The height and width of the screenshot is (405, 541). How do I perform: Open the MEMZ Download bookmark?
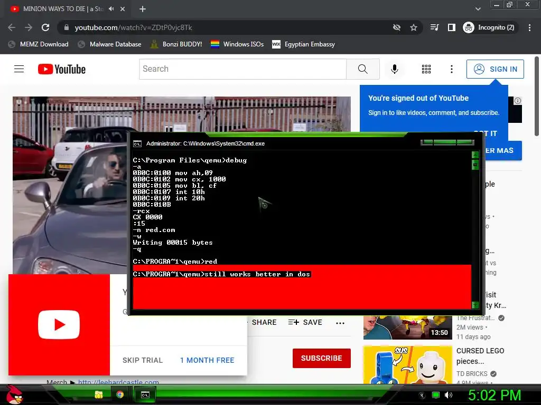38,44
